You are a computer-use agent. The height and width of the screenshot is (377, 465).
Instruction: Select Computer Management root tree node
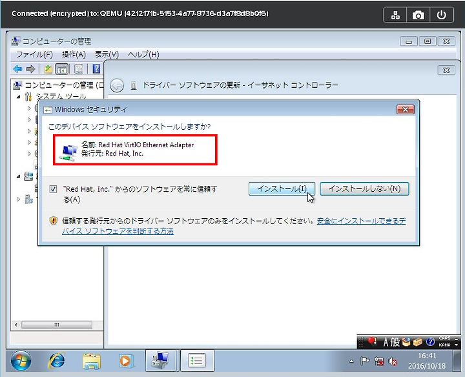(58, 85)
